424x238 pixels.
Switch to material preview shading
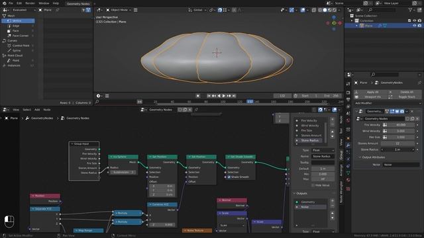pyautogui.click(x=330, y=10)
